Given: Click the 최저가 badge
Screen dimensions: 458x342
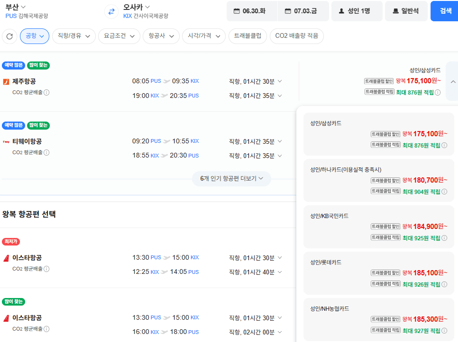Looking at the screenshot, I should coord(11,242).
